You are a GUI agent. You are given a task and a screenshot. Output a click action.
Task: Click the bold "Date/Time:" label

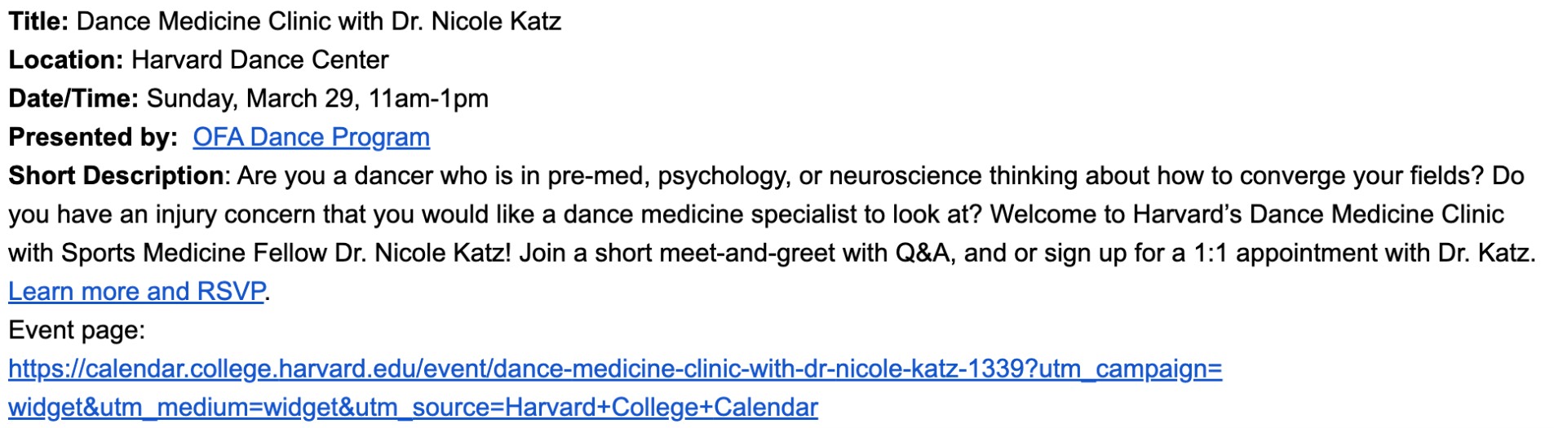coord(73,99)
